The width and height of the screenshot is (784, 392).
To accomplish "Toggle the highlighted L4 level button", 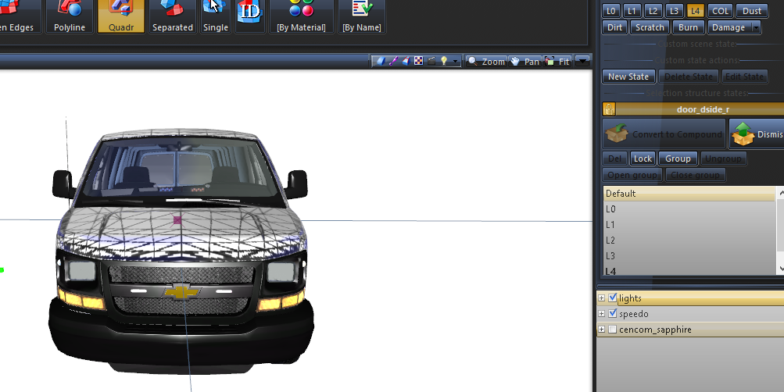I will click(695, 11).
